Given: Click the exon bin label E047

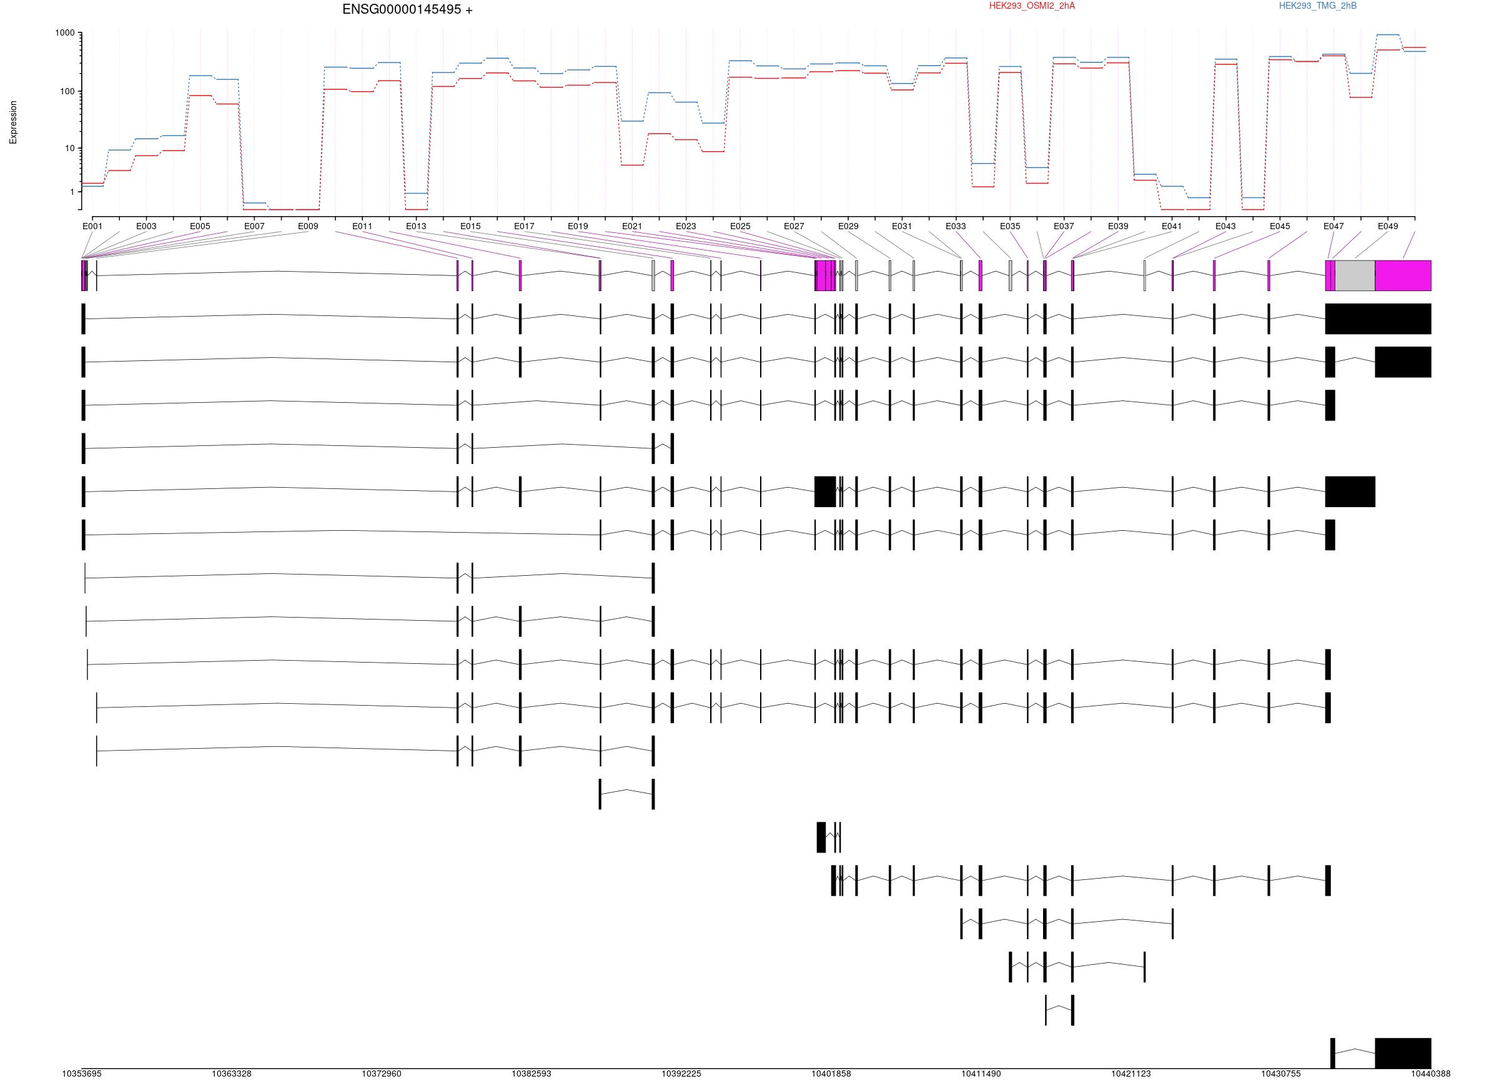Looking at the screenshot, I should 1333,226.
